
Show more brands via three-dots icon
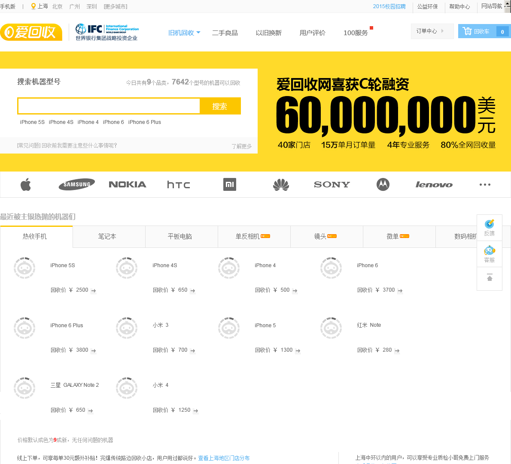click(485, 184)
